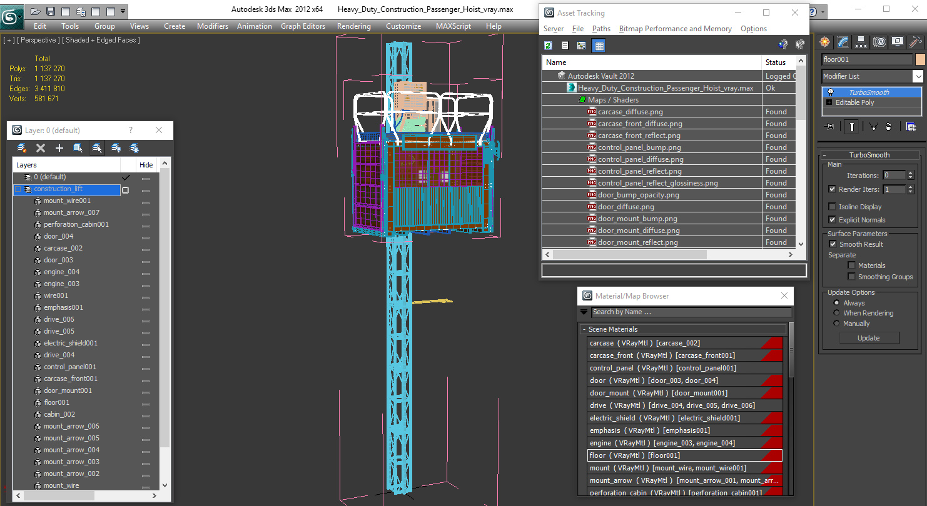Expand Editable Poly in modifier stack
This screenshot has width=927, height=506.
point(829,102)
